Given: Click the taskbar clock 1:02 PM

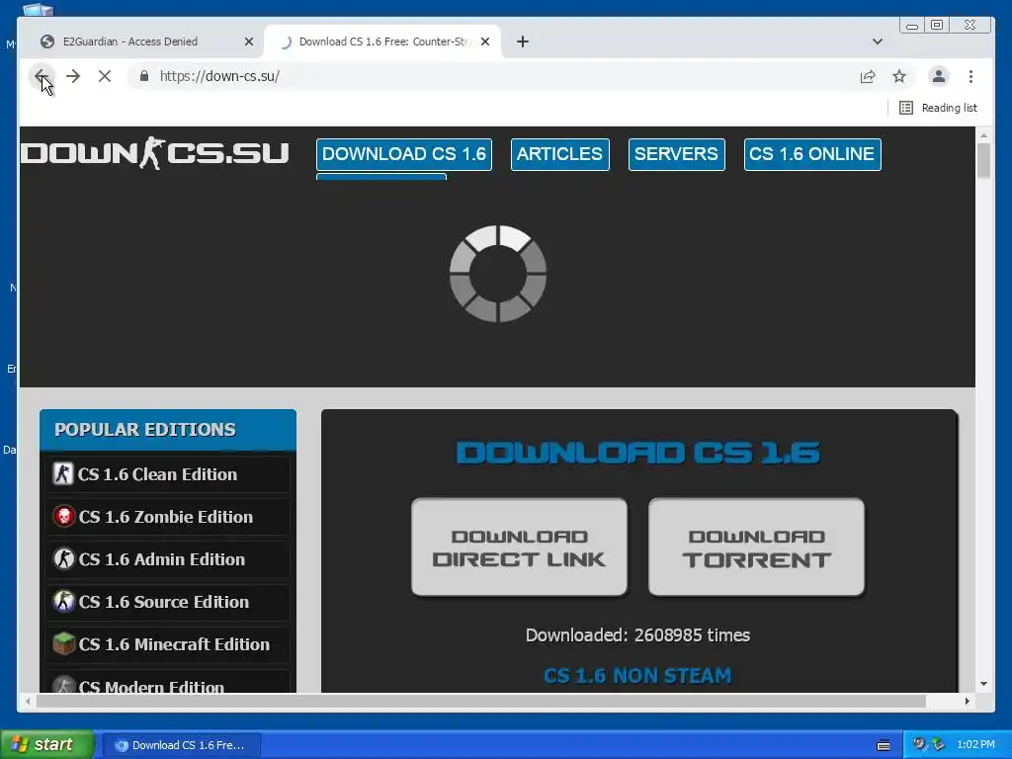Looking at the screenshot, I should tap(975, 745).
